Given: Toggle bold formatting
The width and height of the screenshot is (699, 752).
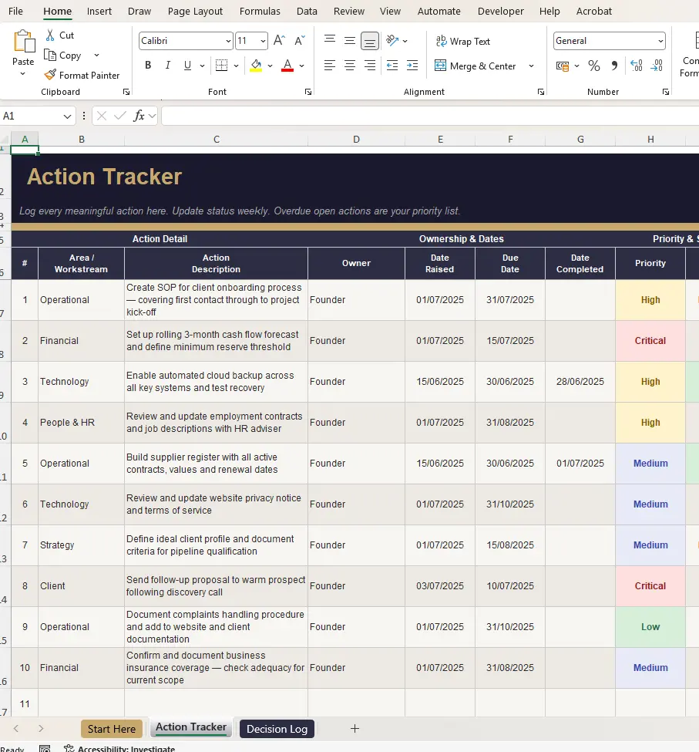Looking at the screenshot, I should [148, 66].
